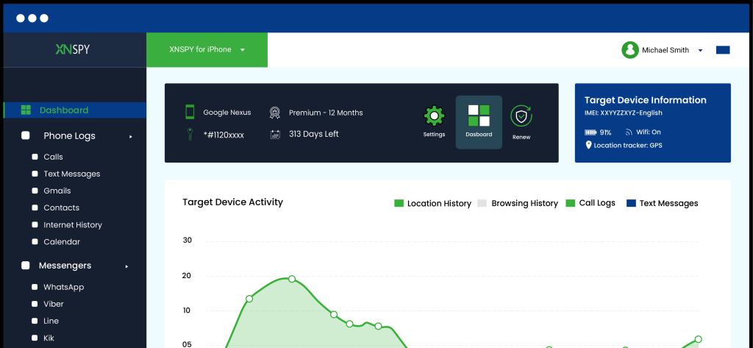Click the Renew shield icon
The image size is (753, 348).
click(x=521, y=117)
